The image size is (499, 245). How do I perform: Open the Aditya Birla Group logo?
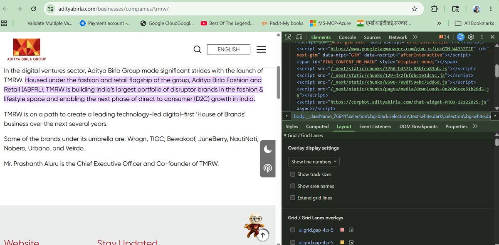pos(27,49)
